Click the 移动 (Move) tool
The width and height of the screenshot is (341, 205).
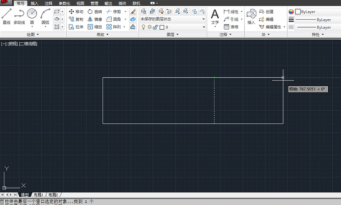pos(76,12)
